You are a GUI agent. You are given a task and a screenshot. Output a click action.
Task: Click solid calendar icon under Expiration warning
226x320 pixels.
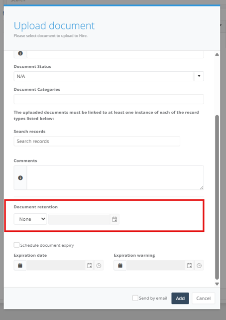click(120, 266)
